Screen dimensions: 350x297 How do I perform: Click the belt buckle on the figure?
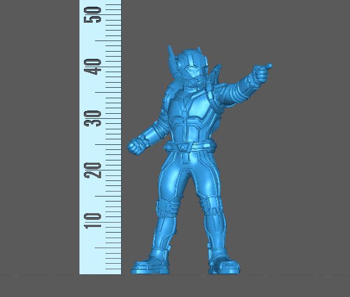pyautogui.click(x=183, y=147)
